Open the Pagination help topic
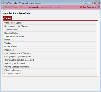 (x=9, y=50)
